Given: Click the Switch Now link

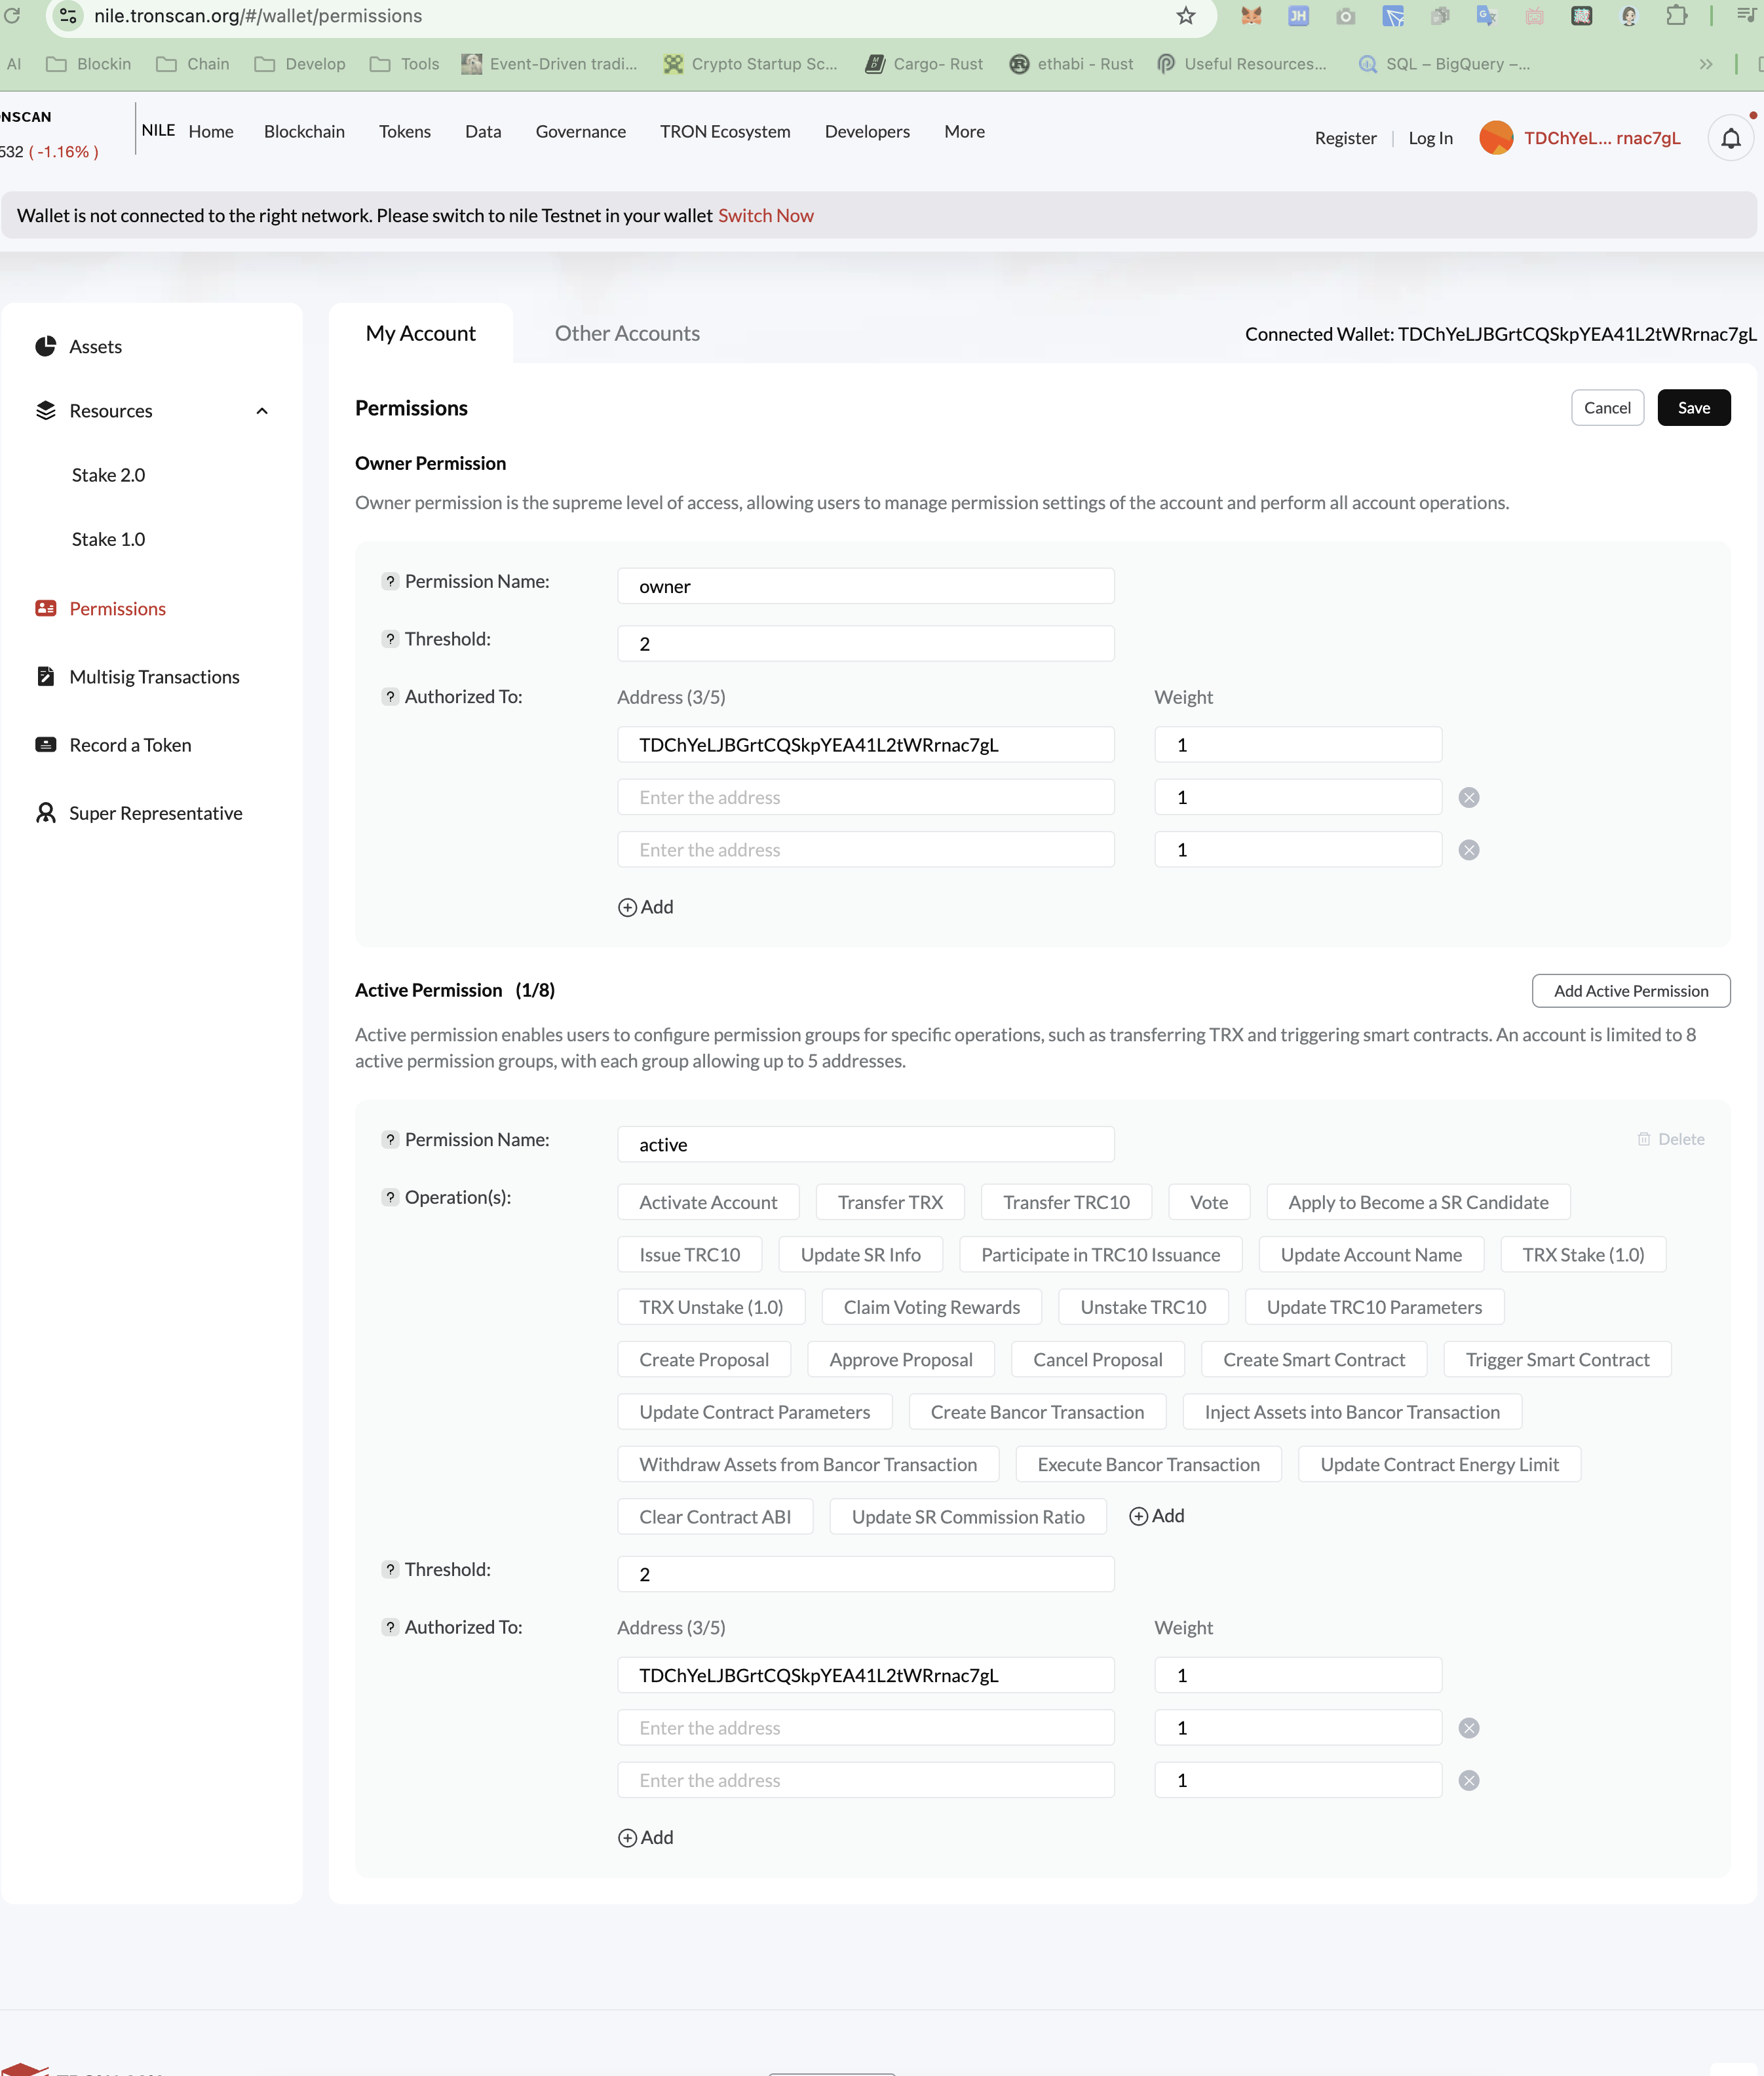Looking at the screenshot, I should [x=765, y=215].
